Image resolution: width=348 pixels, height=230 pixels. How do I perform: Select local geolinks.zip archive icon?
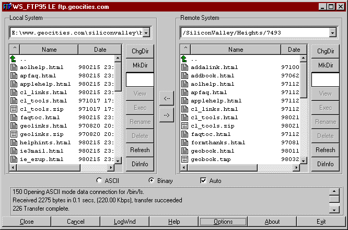pyautogui.click(x=14, y=134)
